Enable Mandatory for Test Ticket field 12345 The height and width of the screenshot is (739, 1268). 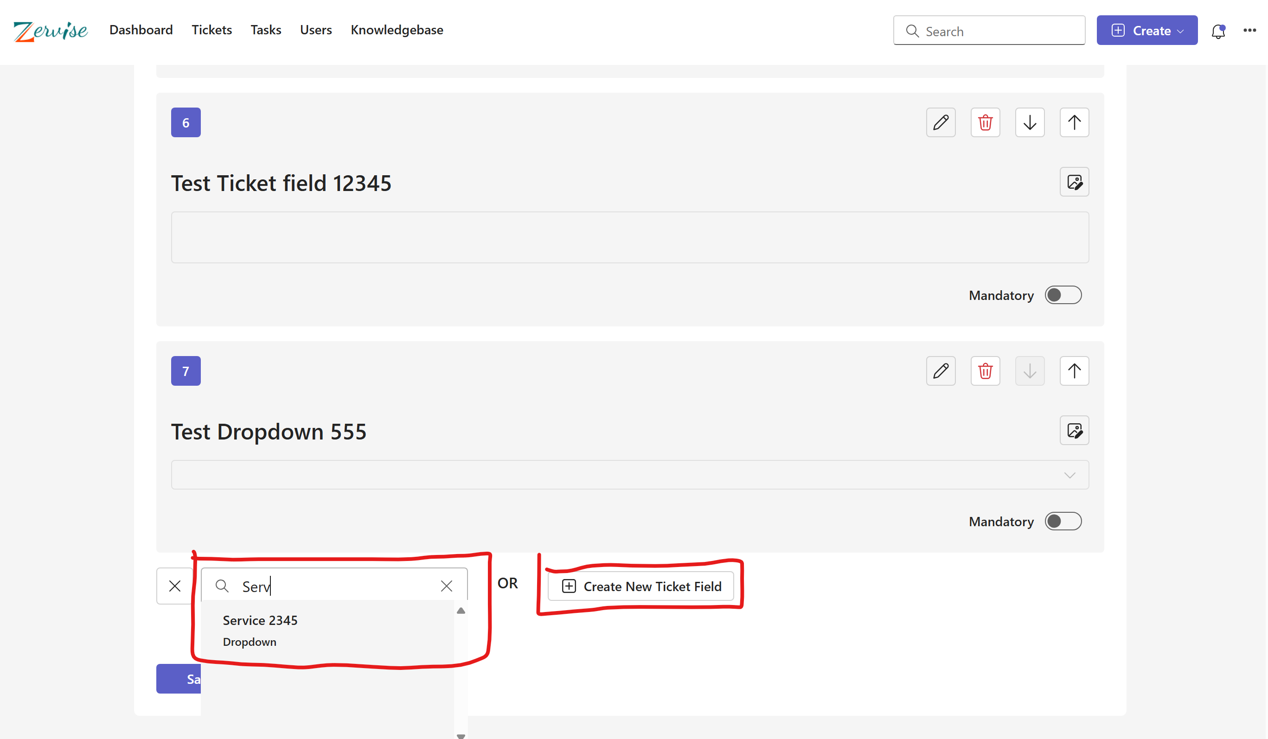pyautogui.click(x=1063, y=295)
